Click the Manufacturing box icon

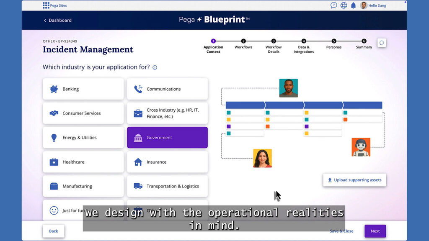pyautogui.click(x=54, y=186)
